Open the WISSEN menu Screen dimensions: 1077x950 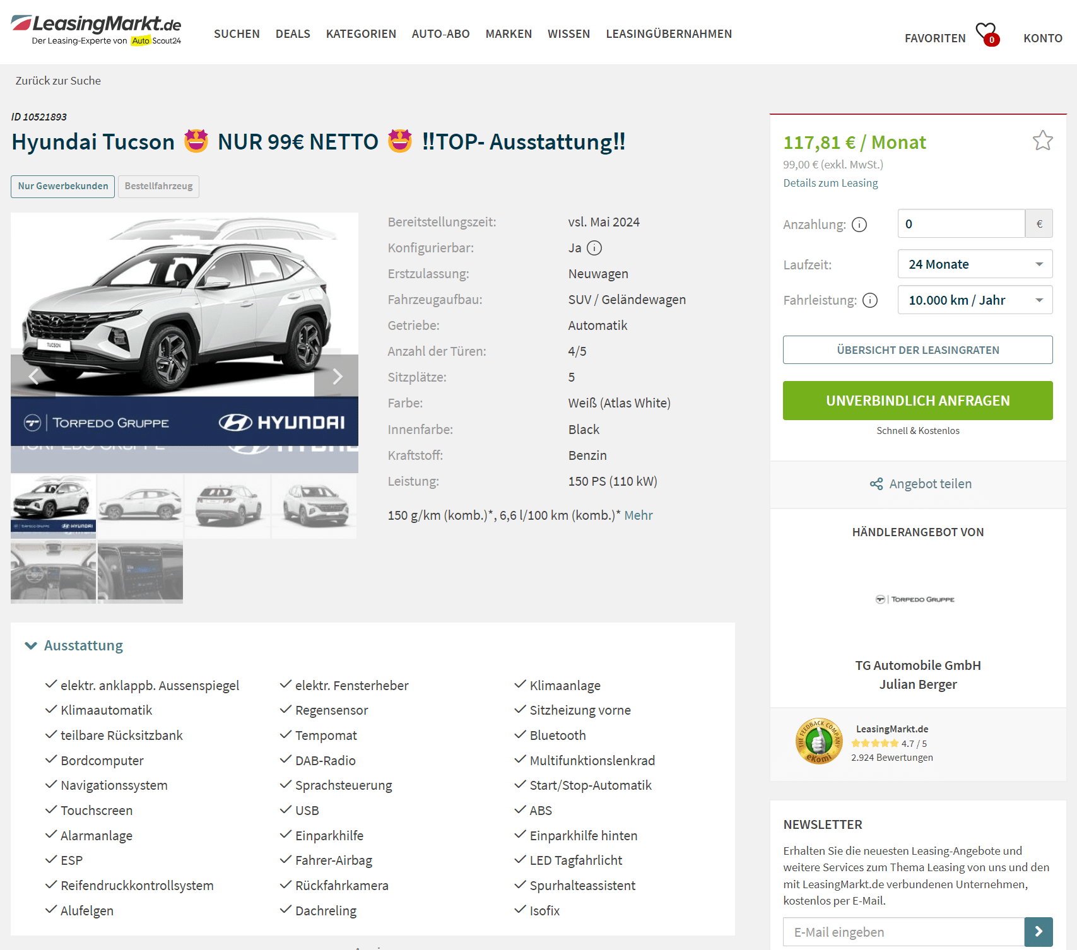click(x=568, y=34)
